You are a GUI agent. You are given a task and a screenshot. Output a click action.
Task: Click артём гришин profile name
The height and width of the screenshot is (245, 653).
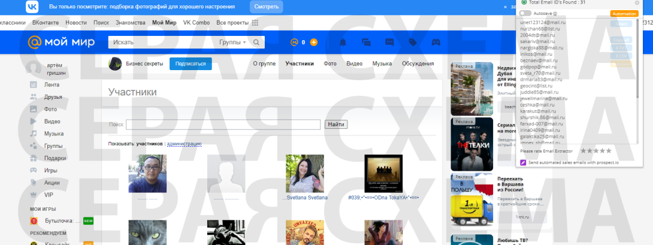[56, 69]
